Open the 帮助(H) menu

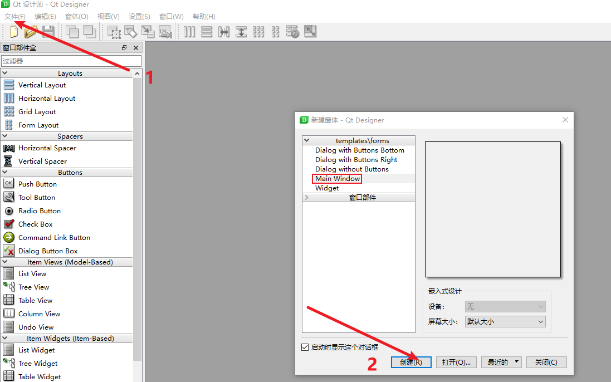[204, 16]
